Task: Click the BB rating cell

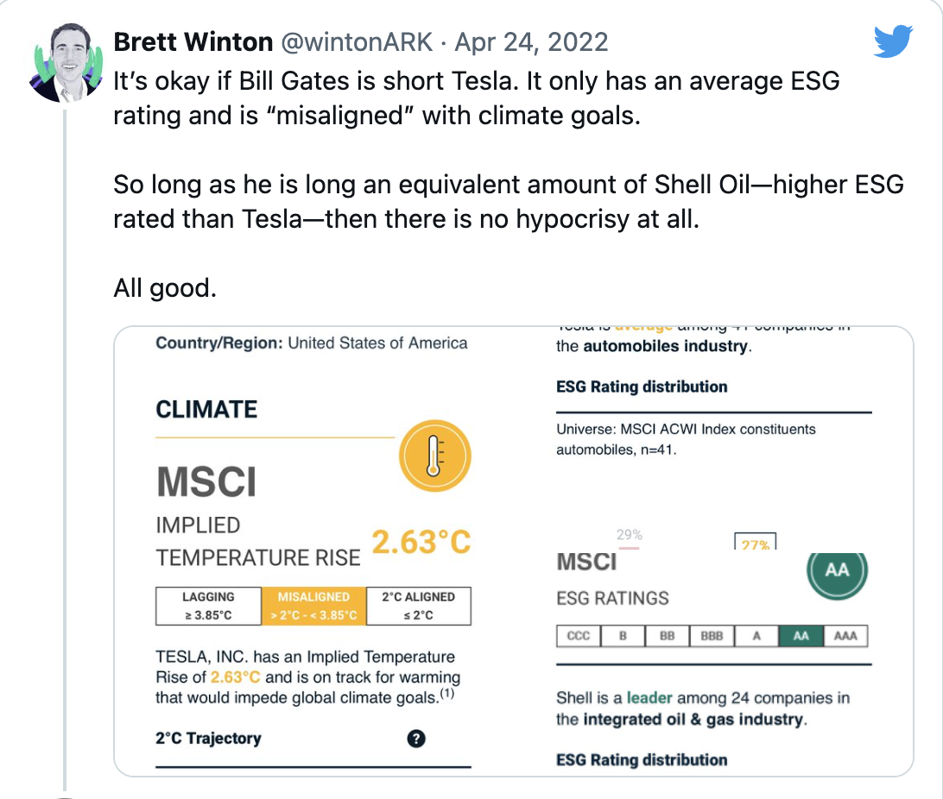Action: (668, 637)
